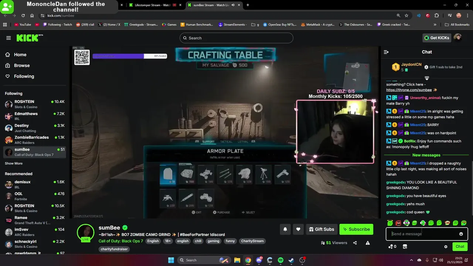Open Edmatthews channel in sidebar

coord(35,116)
